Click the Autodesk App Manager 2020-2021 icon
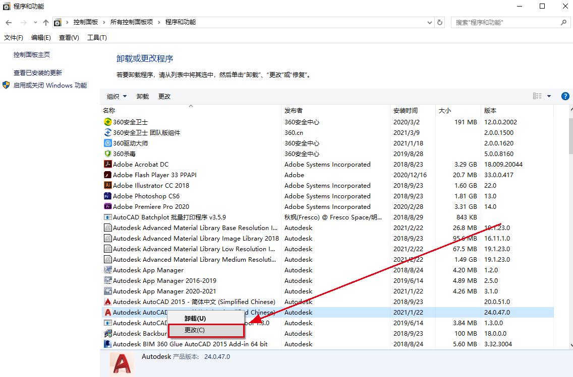This screenshot has height=377, width=573. click(x=108, y=291)
